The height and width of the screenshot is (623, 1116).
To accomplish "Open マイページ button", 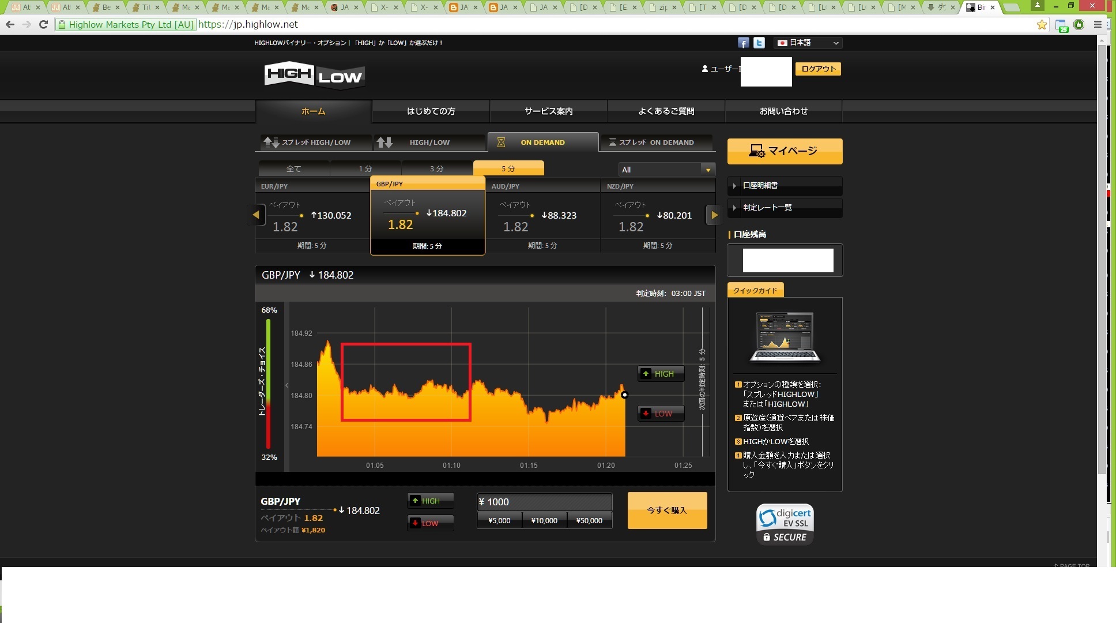I will coord(785,151).
